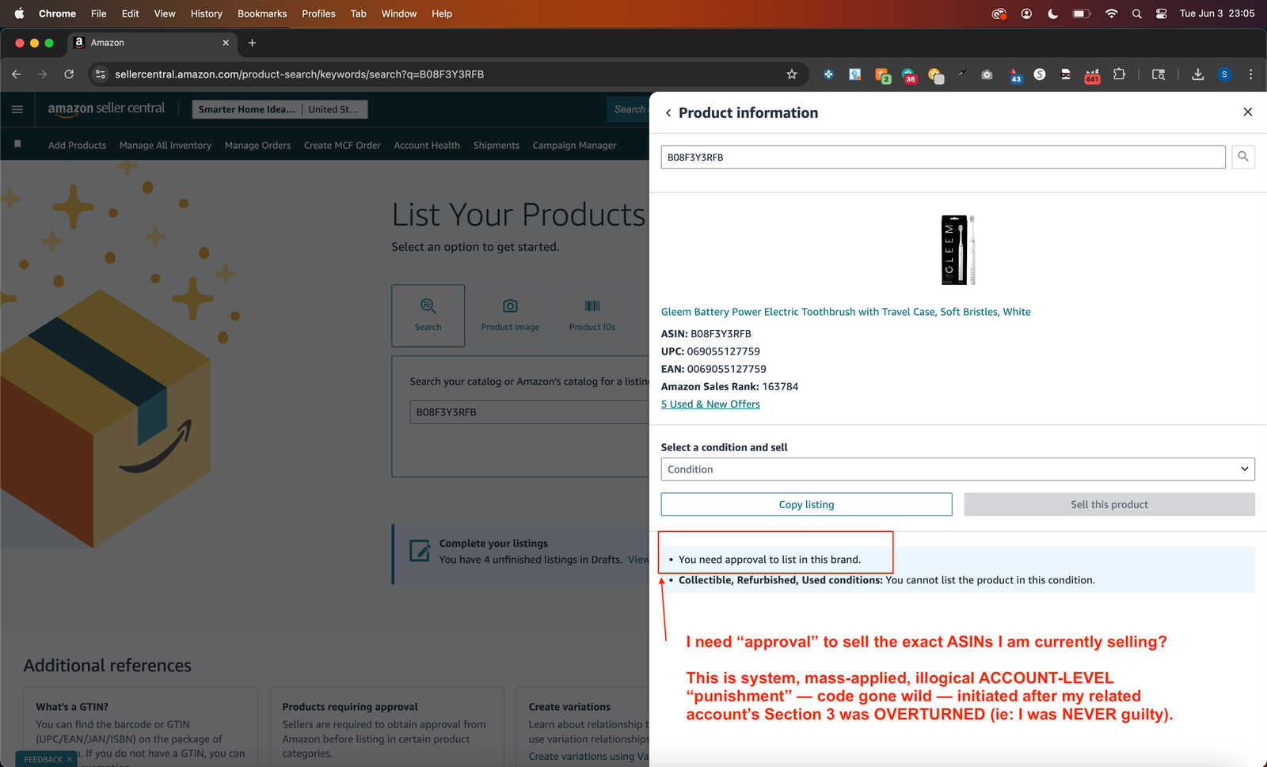
Task: Open the extension with green 2 badge
Action: tap(882, 74)
